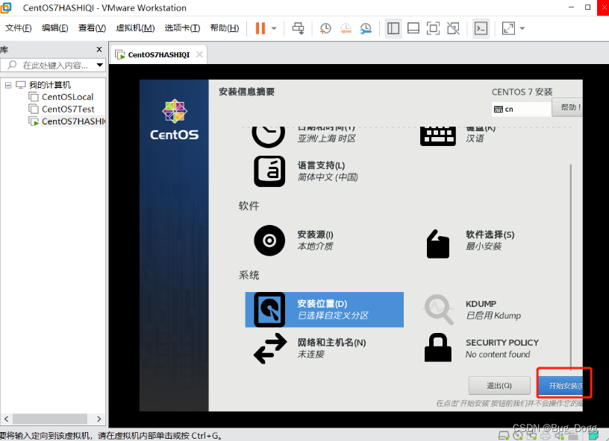The image size is (609, 441).
Task: Click the library scroll right arrow
Action: 99,419
